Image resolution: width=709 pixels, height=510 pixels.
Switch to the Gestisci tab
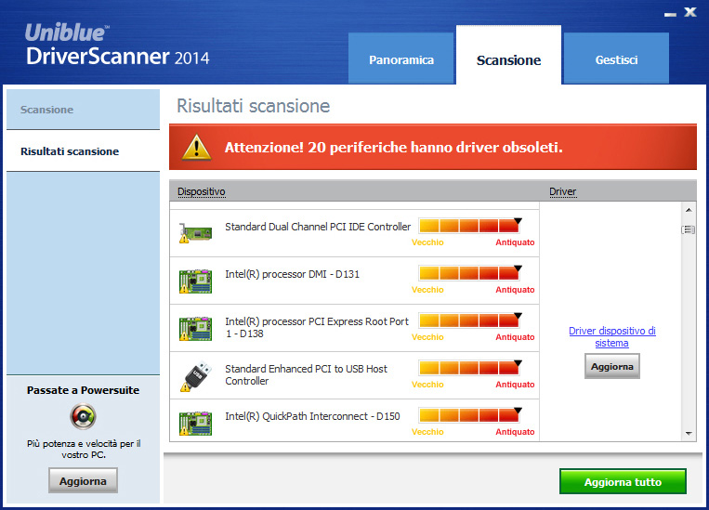pos(616,59)
